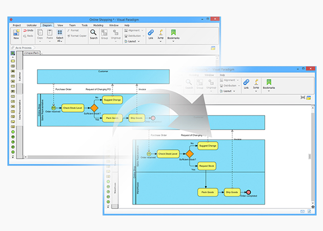Undo last action in back window

pos(28,30)
